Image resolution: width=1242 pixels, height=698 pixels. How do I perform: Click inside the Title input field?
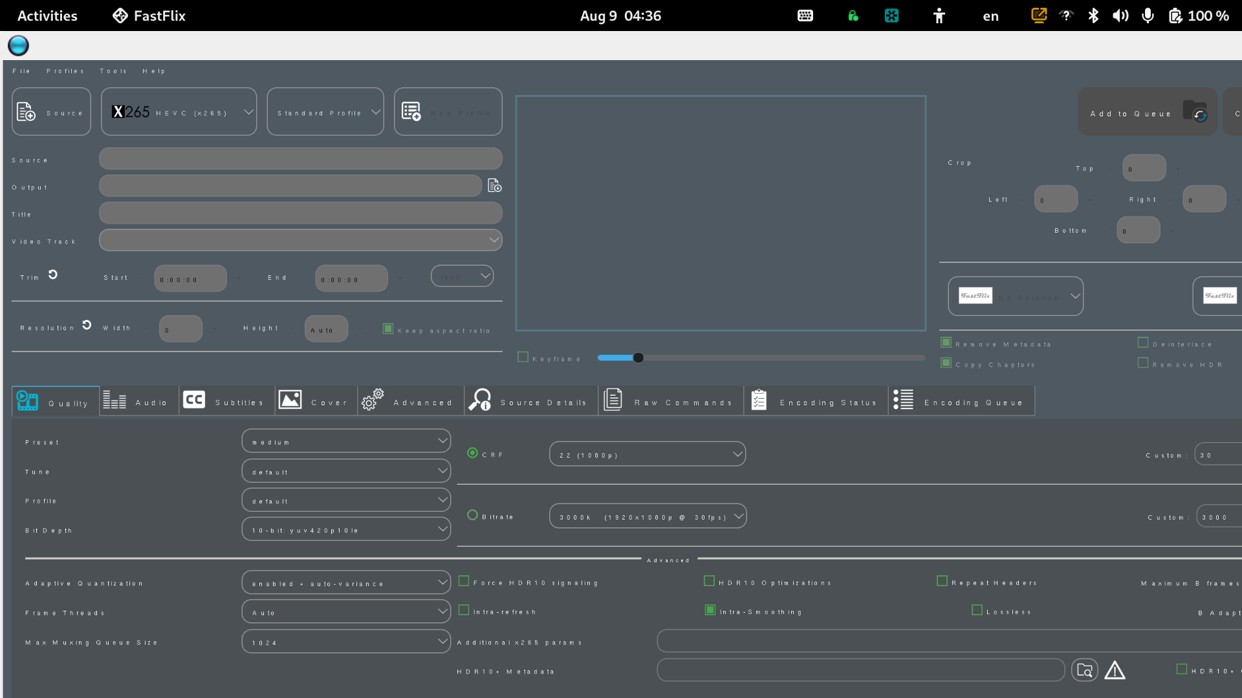pyautogui.click(x=300, y=213)
